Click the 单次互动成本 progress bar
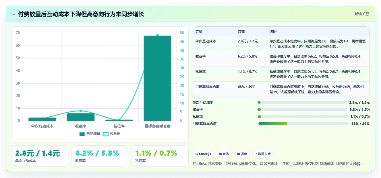The width and height of the screenshot is (381, 178). point(302,102)
